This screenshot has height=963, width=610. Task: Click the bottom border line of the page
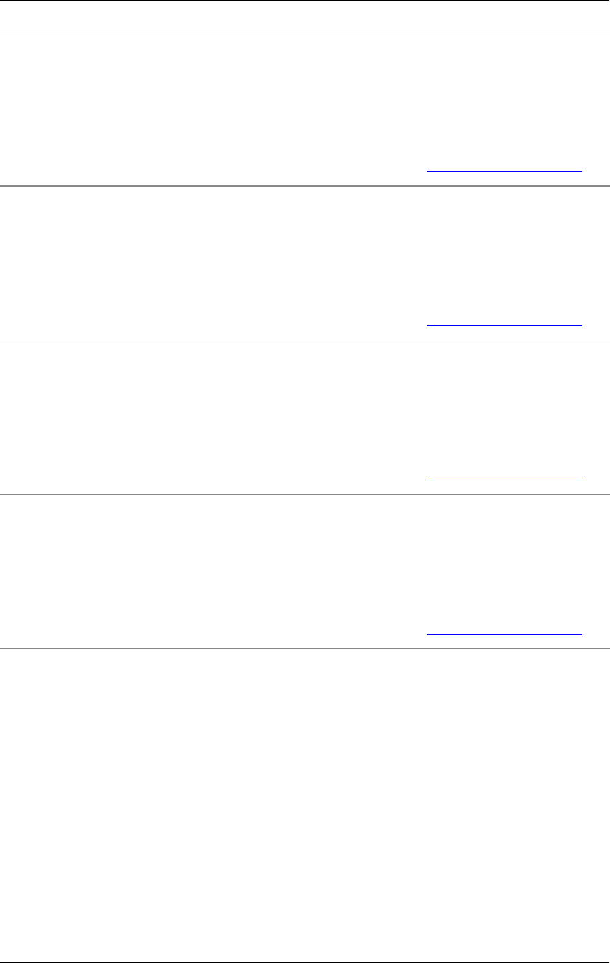point(305,962)
